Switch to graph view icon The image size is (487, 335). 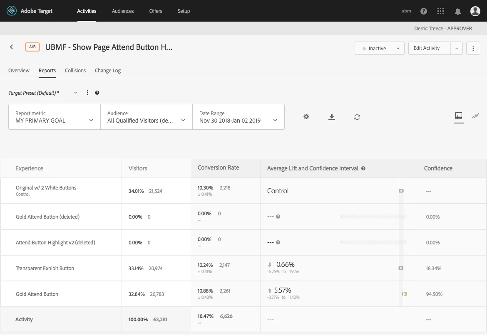click(475, 116)
